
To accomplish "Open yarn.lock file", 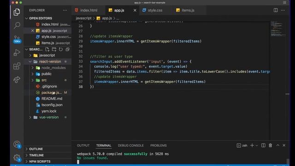I will click(x=48, y=111).
